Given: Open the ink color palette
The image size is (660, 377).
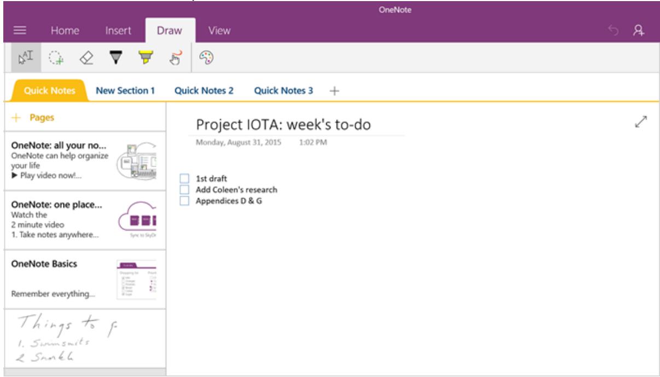Looking at the screenshot, I should click(x=206, y=58).
